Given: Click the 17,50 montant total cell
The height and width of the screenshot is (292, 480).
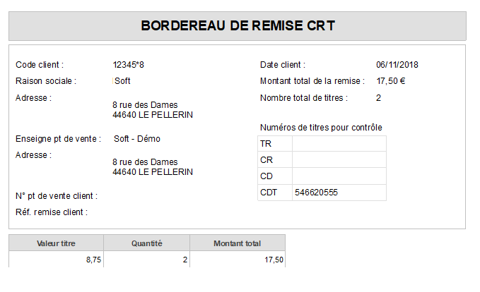Looking at the screenshot, I should click(x=238, y=260).
